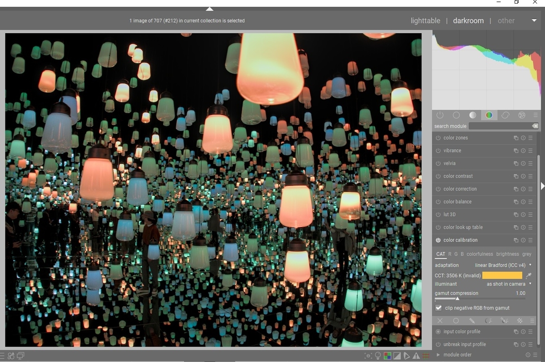Reset parameters of color look up table
545x362 pixels.
pos(523,227)
